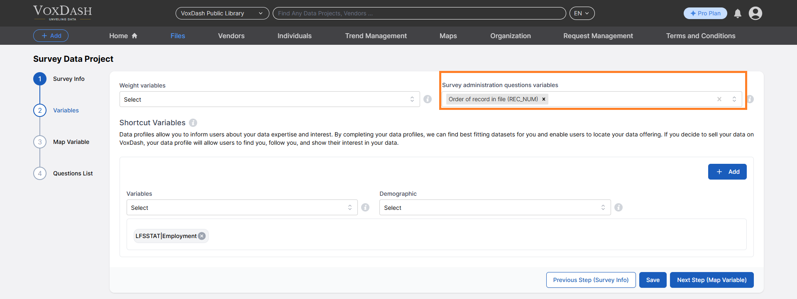Click the Save button
Image resolution: width=797 pixels, height=299 pixels.
tap(653, 280)
